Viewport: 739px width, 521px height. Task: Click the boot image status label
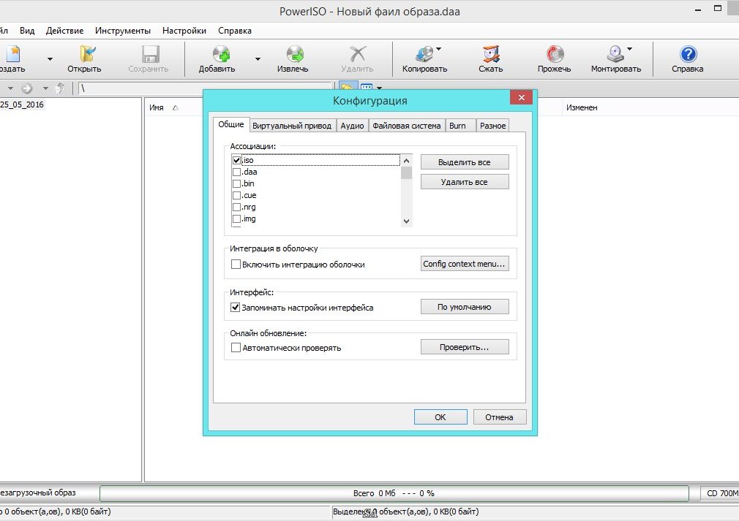38,493
